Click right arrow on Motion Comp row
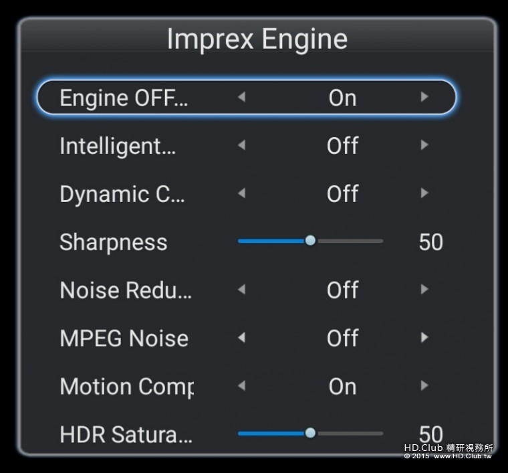This screenshot has height=473, width=508. 424,386
